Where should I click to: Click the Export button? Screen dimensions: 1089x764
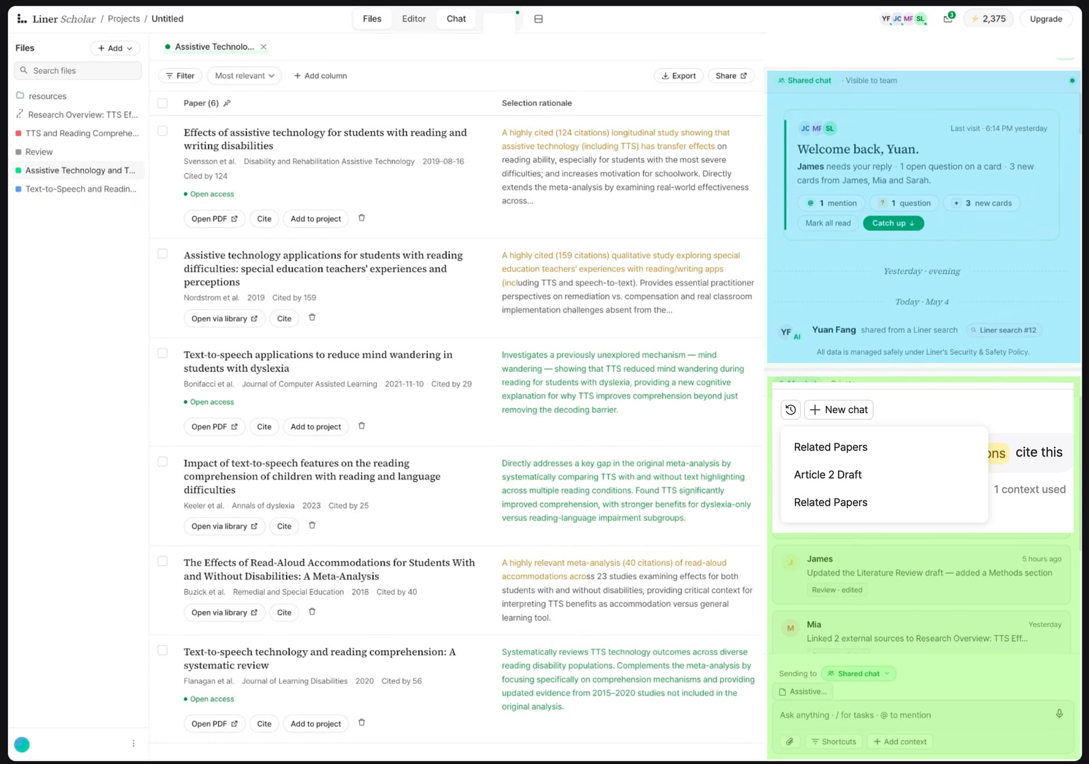tap(679, 75)
